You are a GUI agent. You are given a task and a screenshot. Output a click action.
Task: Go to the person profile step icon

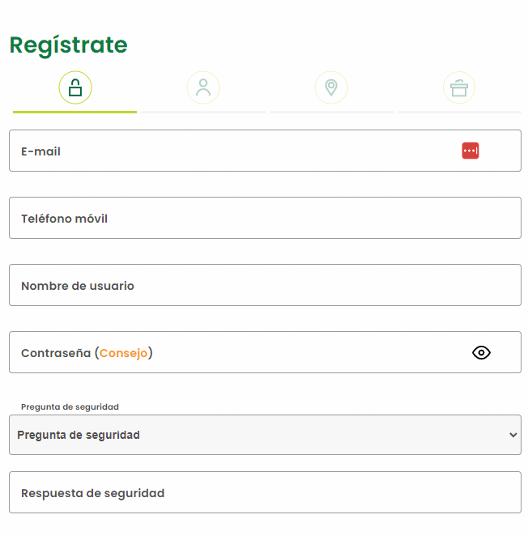203,87
